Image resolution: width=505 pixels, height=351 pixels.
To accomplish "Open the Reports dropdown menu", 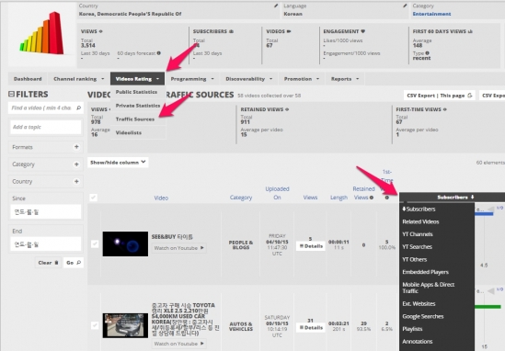I will 345,79.
